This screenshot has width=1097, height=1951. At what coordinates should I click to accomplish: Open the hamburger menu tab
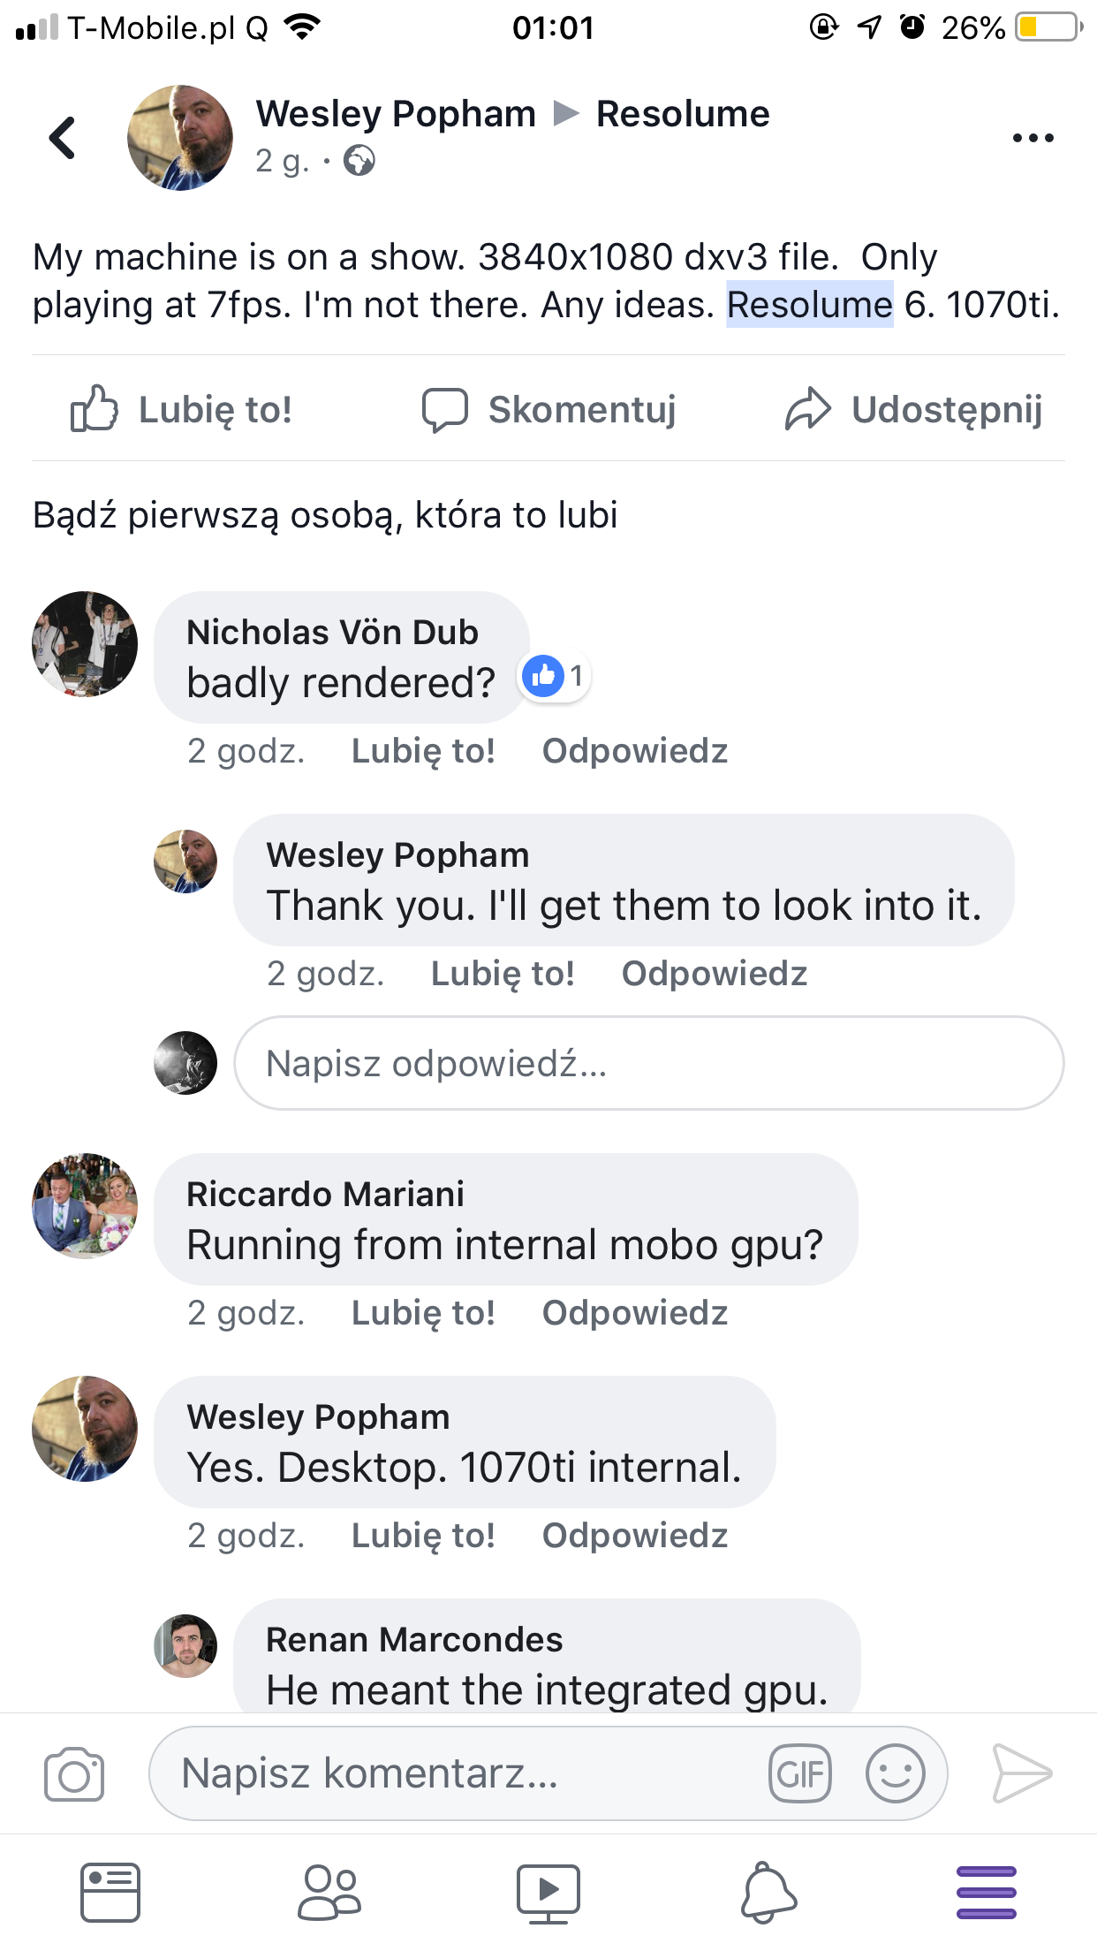tap(986, 1893)
